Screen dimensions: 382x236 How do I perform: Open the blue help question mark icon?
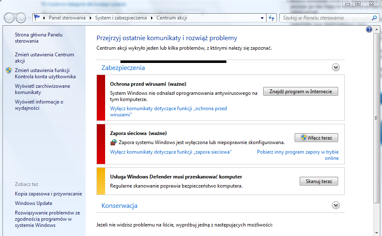point(369,29)
